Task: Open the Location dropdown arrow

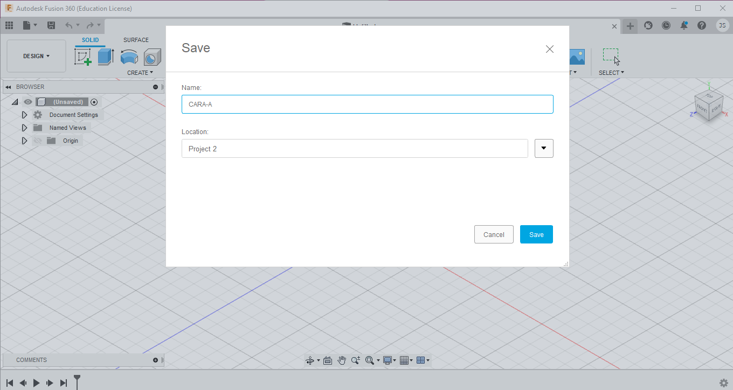Action: (544, 148)
